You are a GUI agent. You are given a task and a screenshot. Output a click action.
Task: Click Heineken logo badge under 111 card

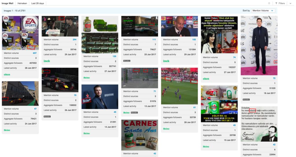click(127, 61)
